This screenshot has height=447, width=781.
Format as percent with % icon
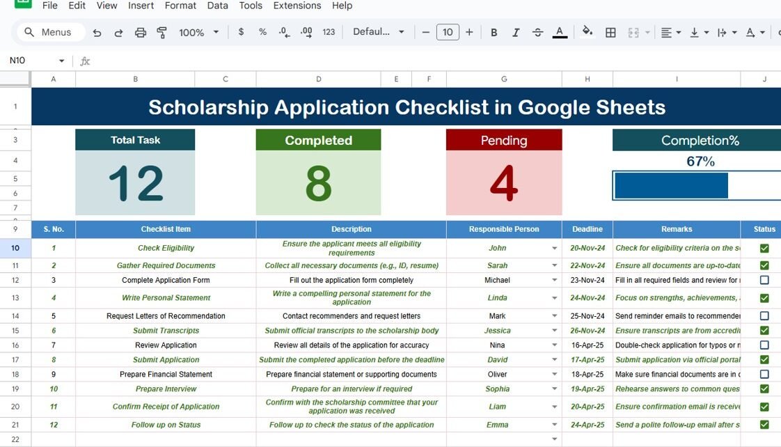coord(262,32)
